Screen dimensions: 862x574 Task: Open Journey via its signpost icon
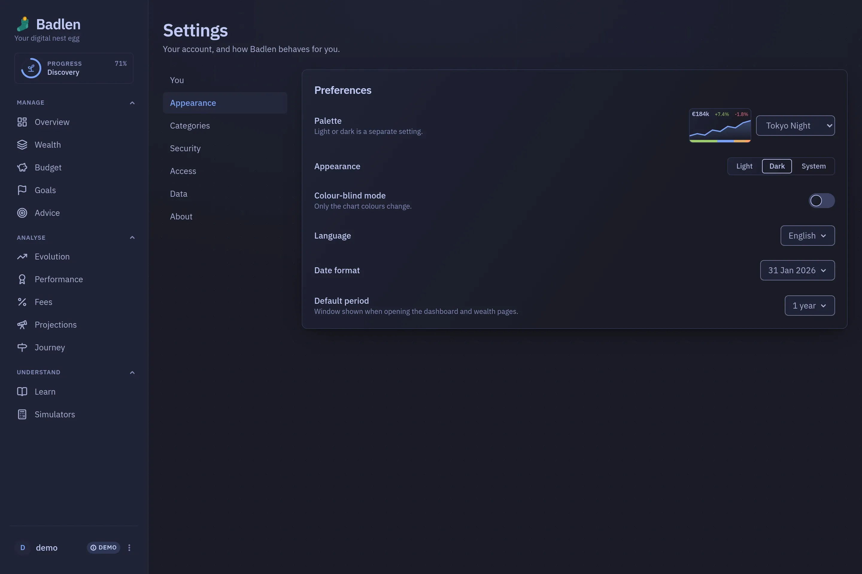(x=22, y=347)
